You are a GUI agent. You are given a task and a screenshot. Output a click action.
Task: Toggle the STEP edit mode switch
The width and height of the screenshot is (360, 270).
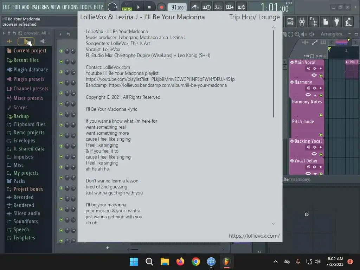click(312, 56)
